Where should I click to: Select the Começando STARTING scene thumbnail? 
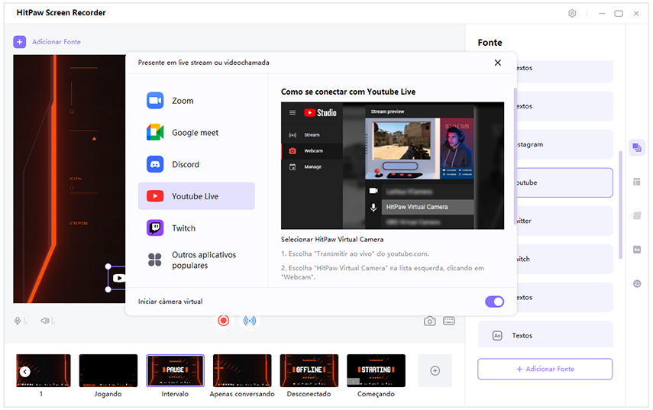tap(376, 370)
